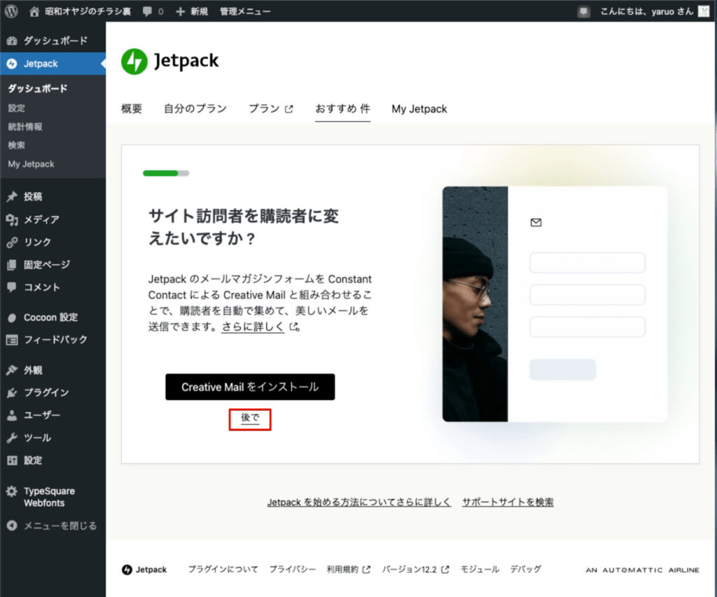Click the plug icon for プラグイン
This screenshot has height=597, width=717.
click(x=12, y=392)
